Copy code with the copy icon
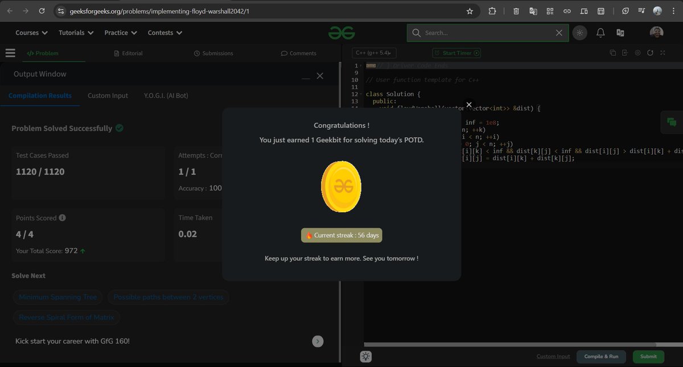Screen dimensions: 683x367 pos(613,53)
